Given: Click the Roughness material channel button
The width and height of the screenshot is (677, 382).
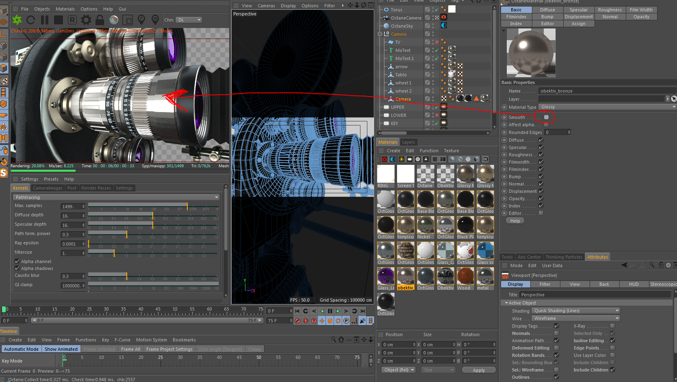Looking at the screenshot, I should (610, 10).
